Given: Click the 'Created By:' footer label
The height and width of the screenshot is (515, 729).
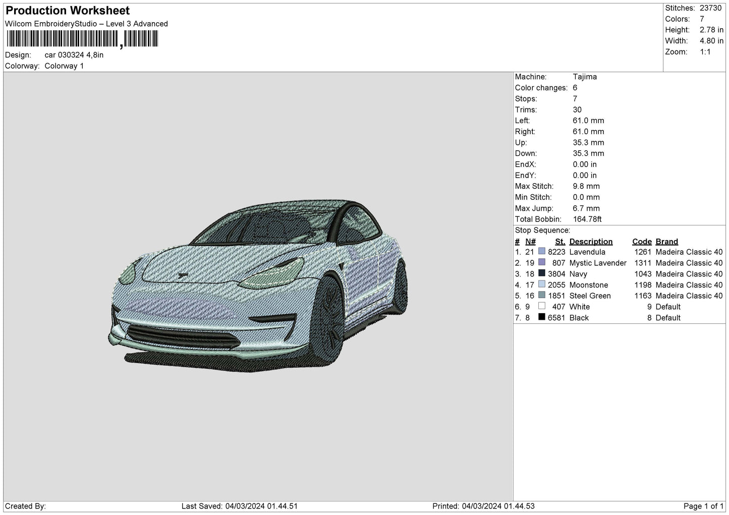Looking at the screenshot, I should [x=25, y=506].
